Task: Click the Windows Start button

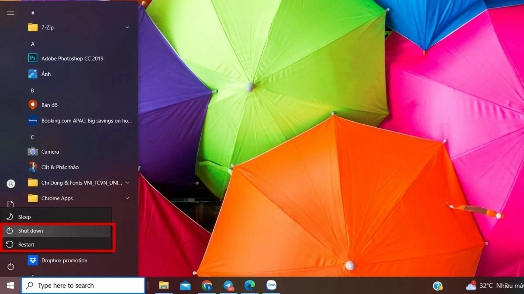Action: coord(10,286)
